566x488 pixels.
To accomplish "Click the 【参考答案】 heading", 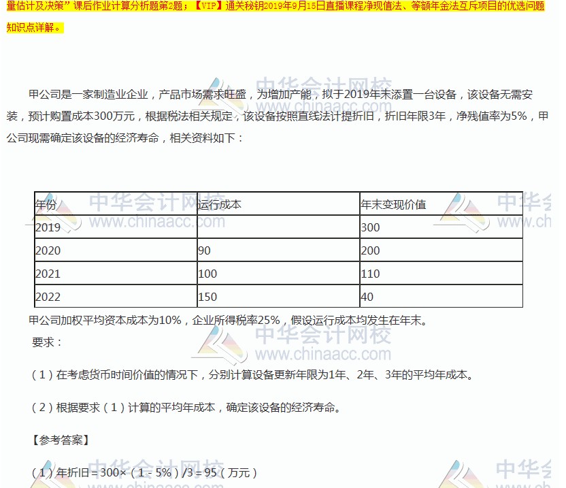I will point(60,440).
